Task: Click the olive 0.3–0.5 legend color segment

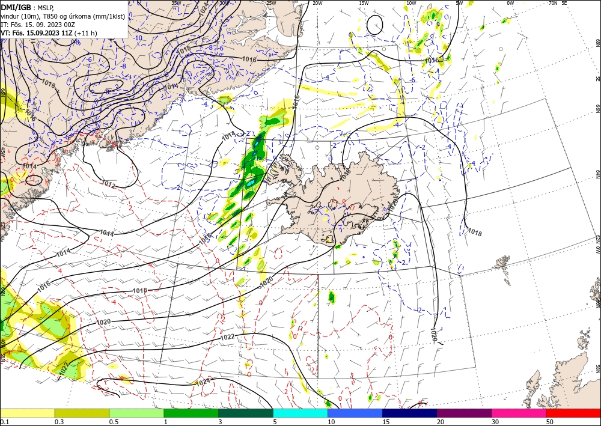Action: 82,413
